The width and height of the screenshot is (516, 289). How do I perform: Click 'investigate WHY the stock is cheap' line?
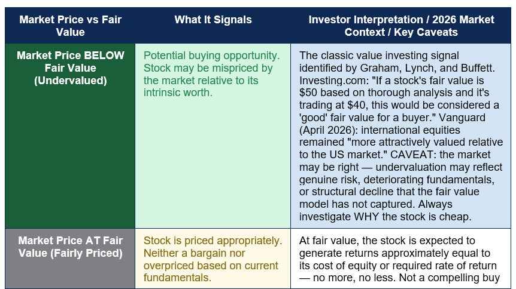(x=386, y=217)
